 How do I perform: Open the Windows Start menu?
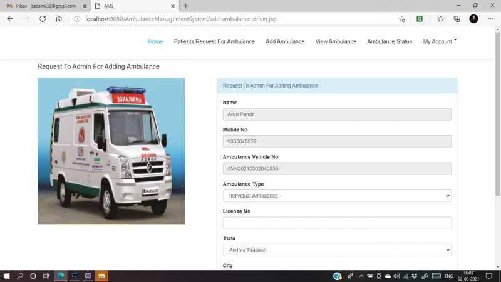point(6,276)
